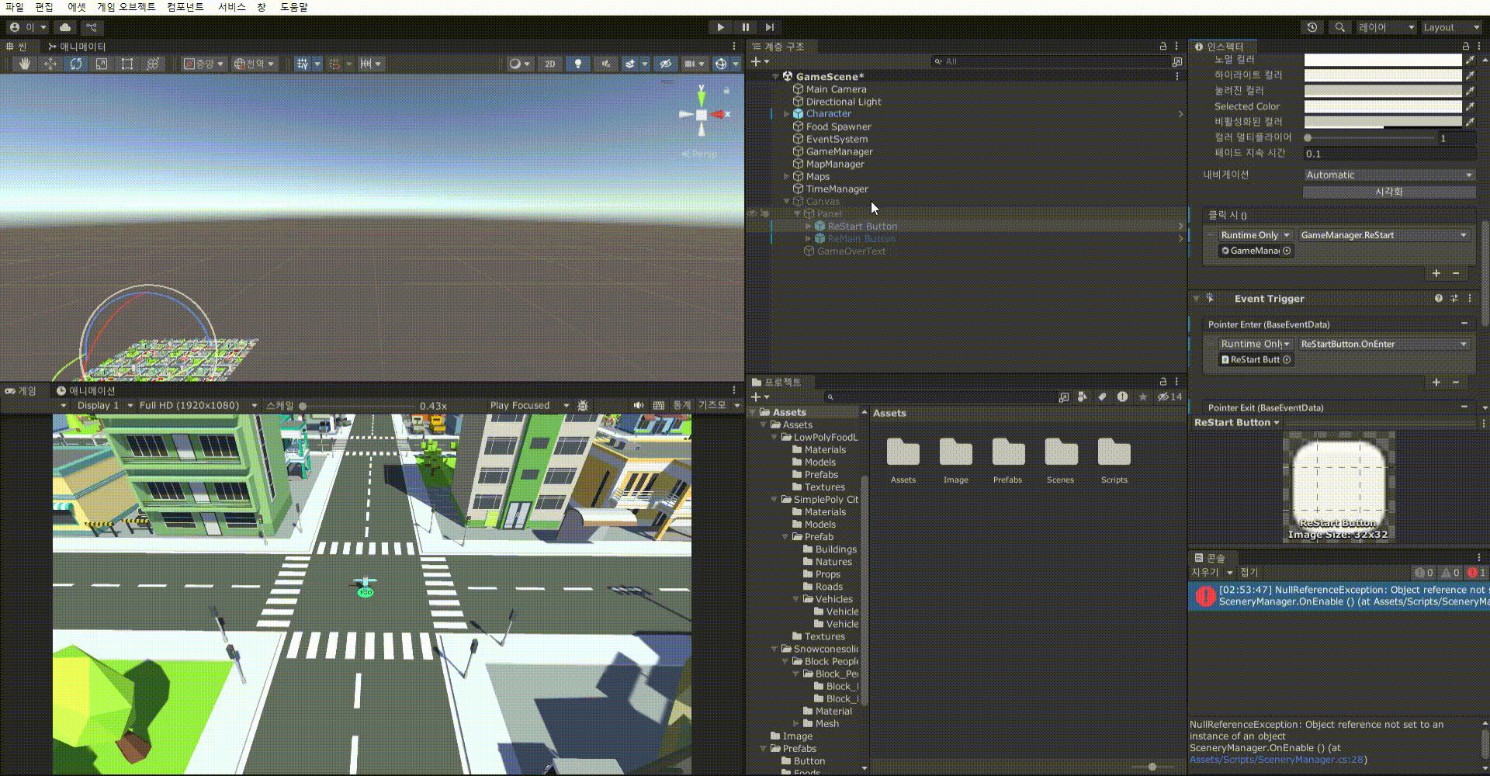This screenshot has height=776, width=1490.
Task: Open the Full HD resolution dropdown
Action: (x=198, y=405)
